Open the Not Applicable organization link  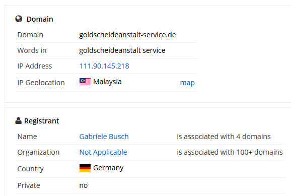click(103, 152)
